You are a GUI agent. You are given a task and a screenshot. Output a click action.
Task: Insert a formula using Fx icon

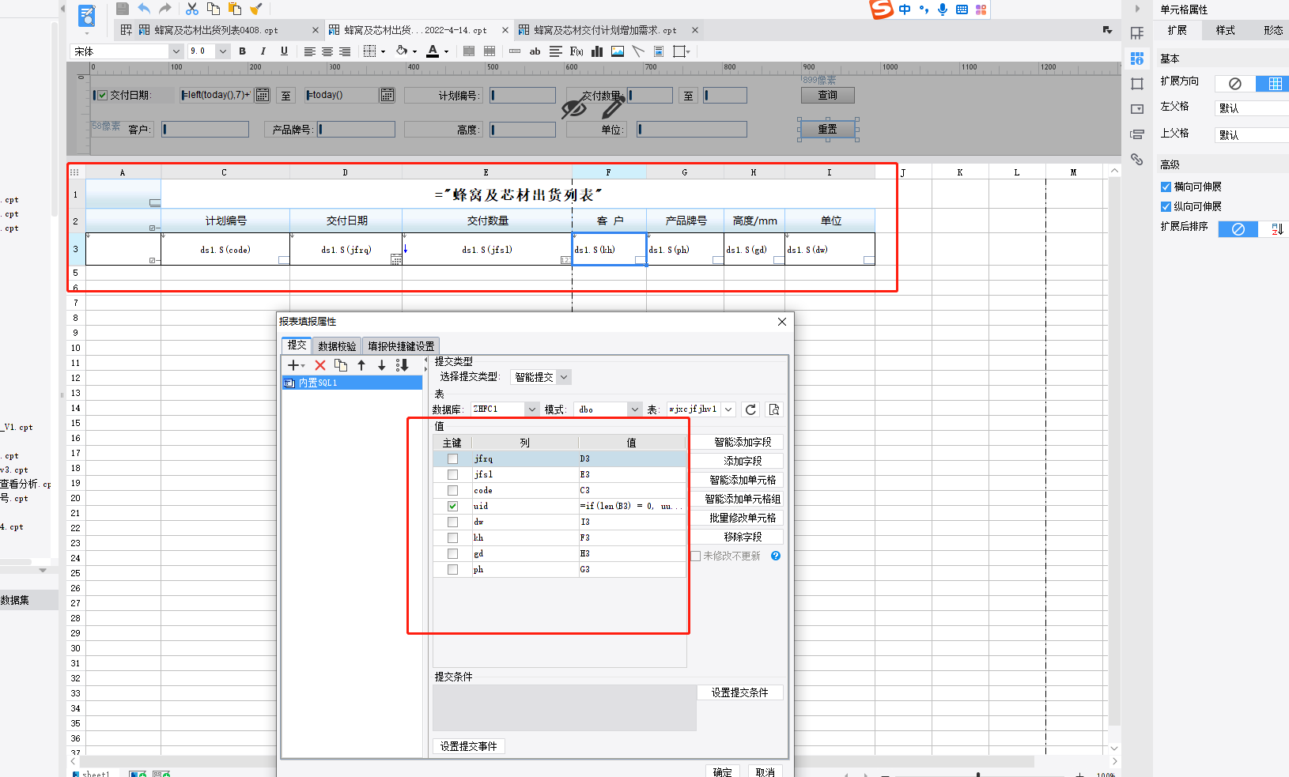coord(576,51)
